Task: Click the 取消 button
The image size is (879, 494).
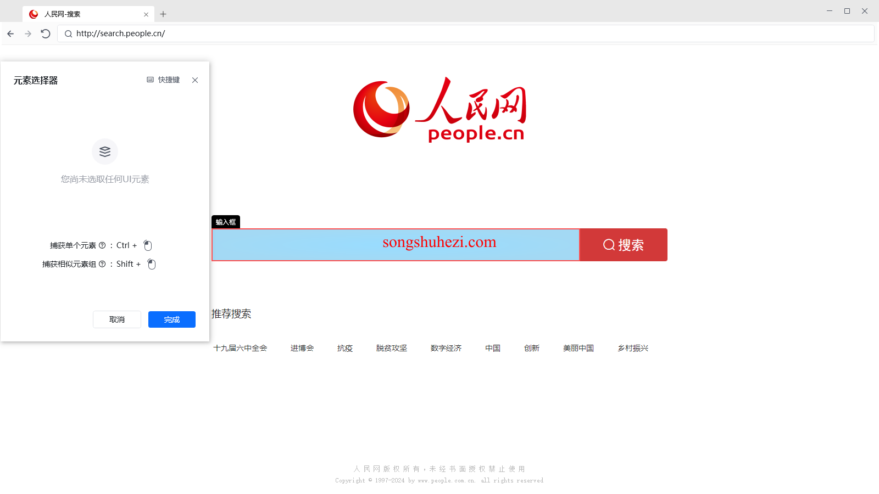Action: coord(117,319)
